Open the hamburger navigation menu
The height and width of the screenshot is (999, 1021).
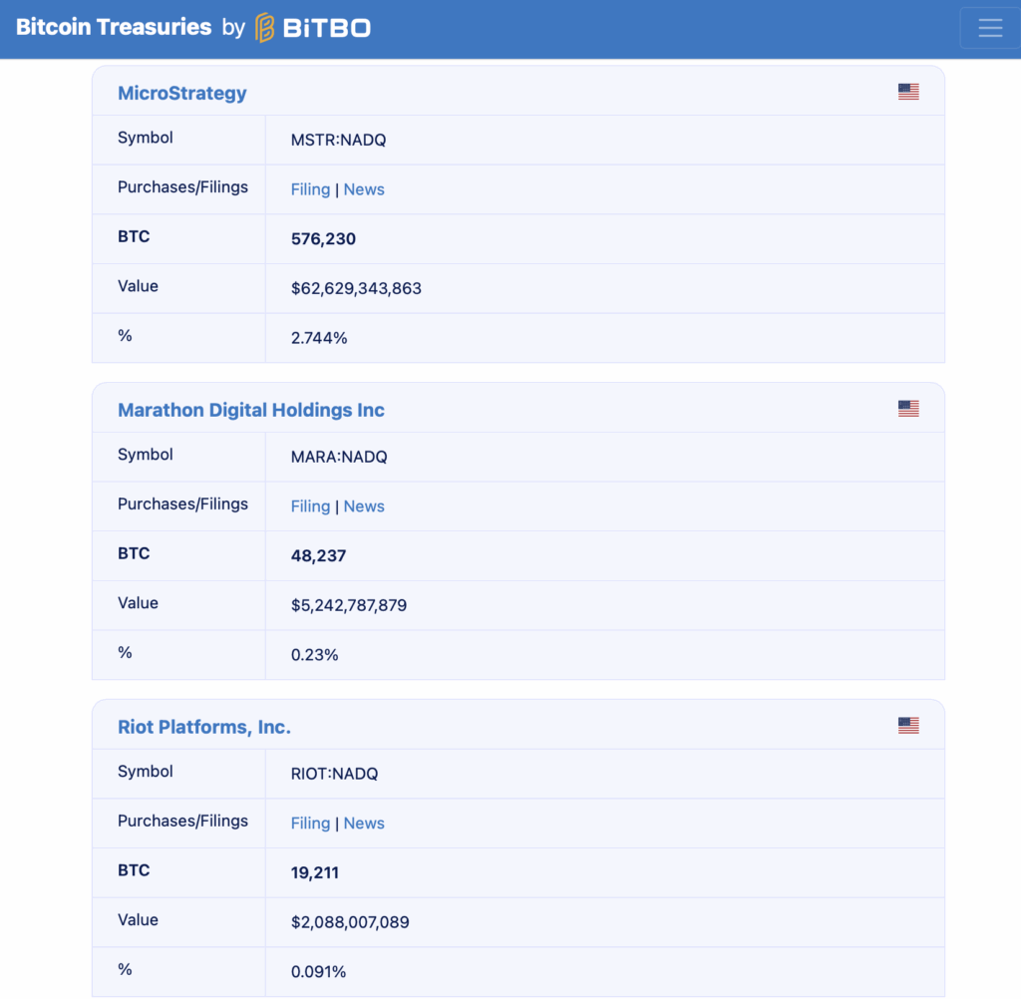pyautogui.click(x=990, y=27)
